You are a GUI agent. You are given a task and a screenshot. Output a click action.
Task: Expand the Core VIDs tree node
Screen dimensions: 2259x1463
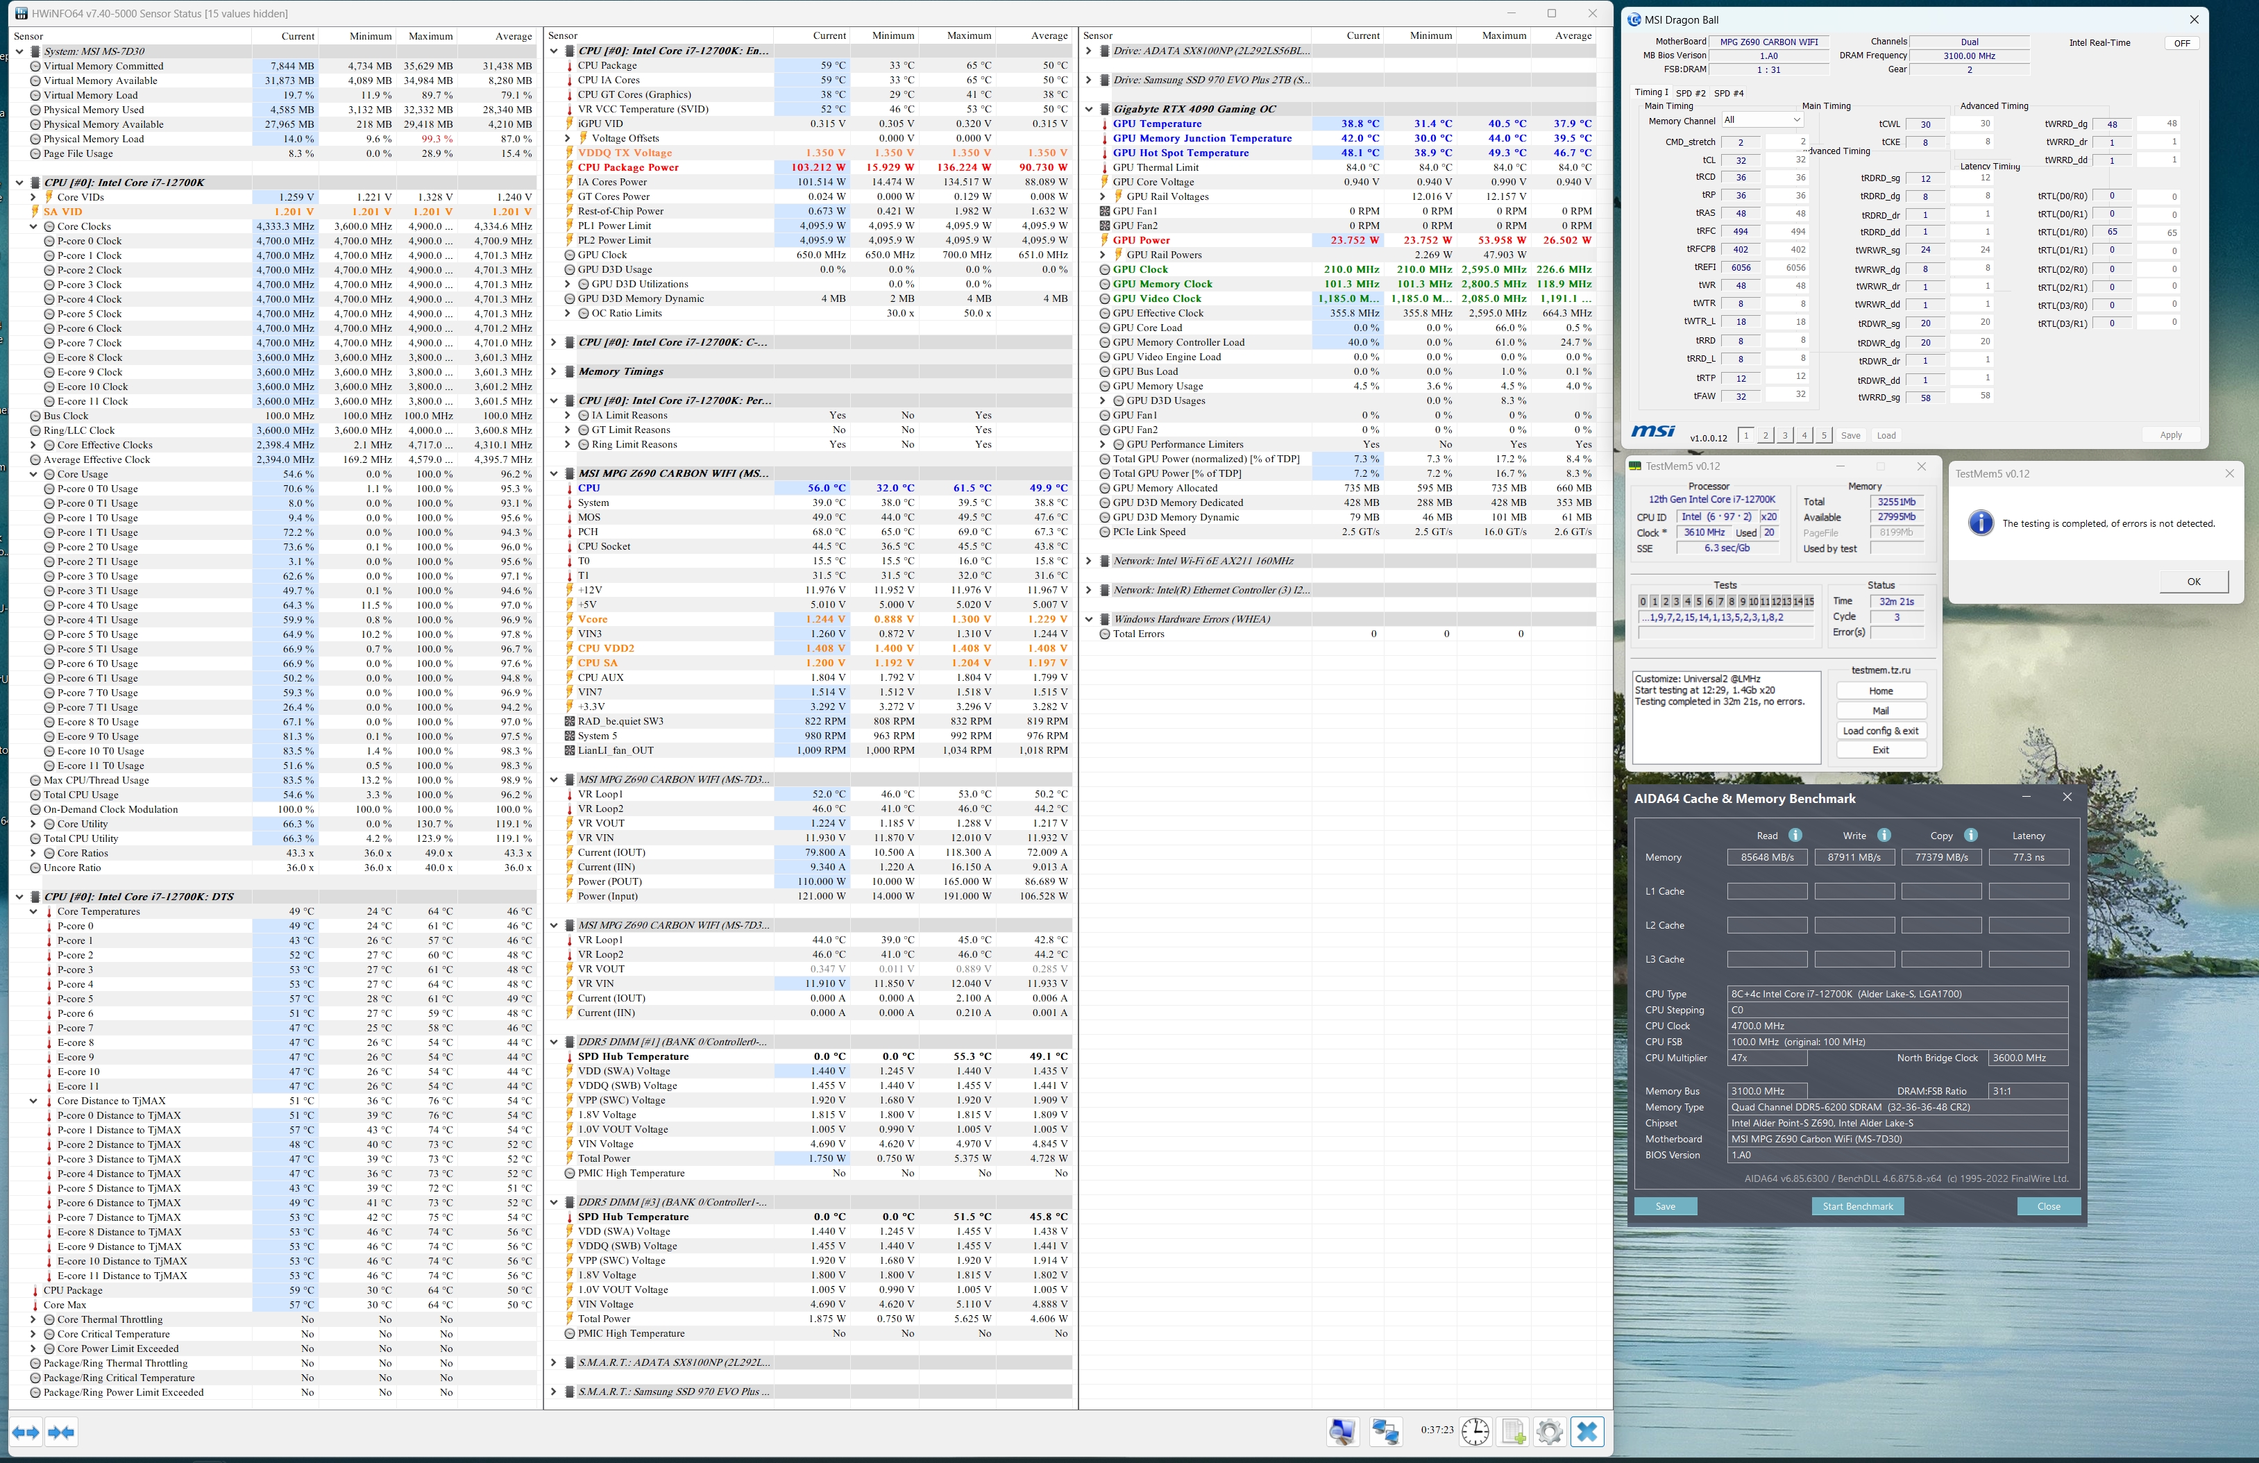click(x=34, y=198)
